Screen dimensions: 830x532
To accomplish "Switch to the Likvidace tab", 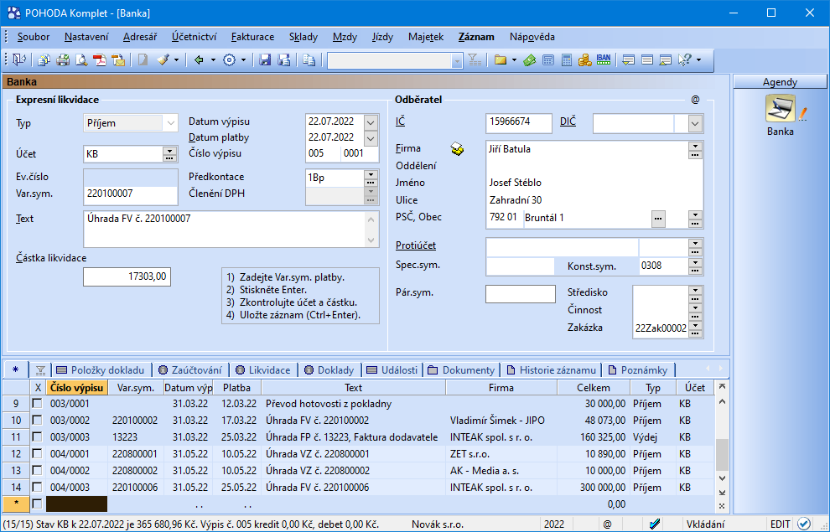I will 263,370.
